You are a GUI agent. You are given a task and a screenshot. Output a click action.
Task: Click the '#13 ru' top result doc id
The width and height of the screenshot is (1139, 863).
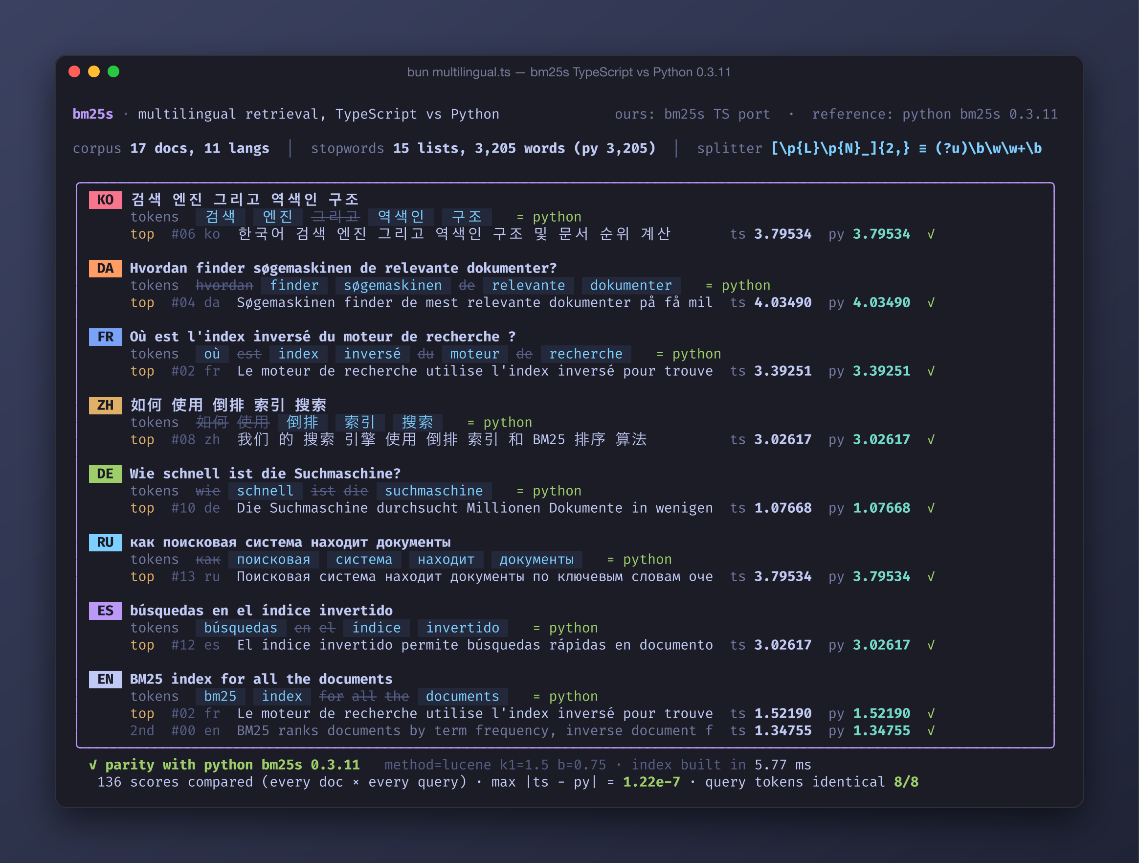click(x=196, y=576)
